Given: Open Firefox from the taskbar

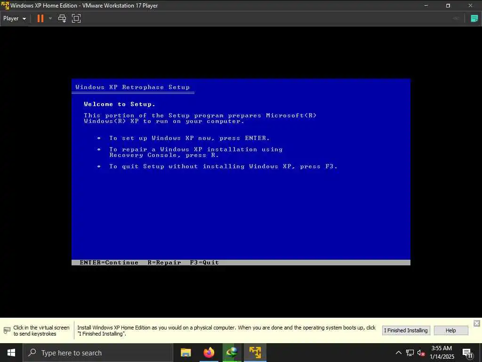Looking at the screenshot, I should click(209, 353).
